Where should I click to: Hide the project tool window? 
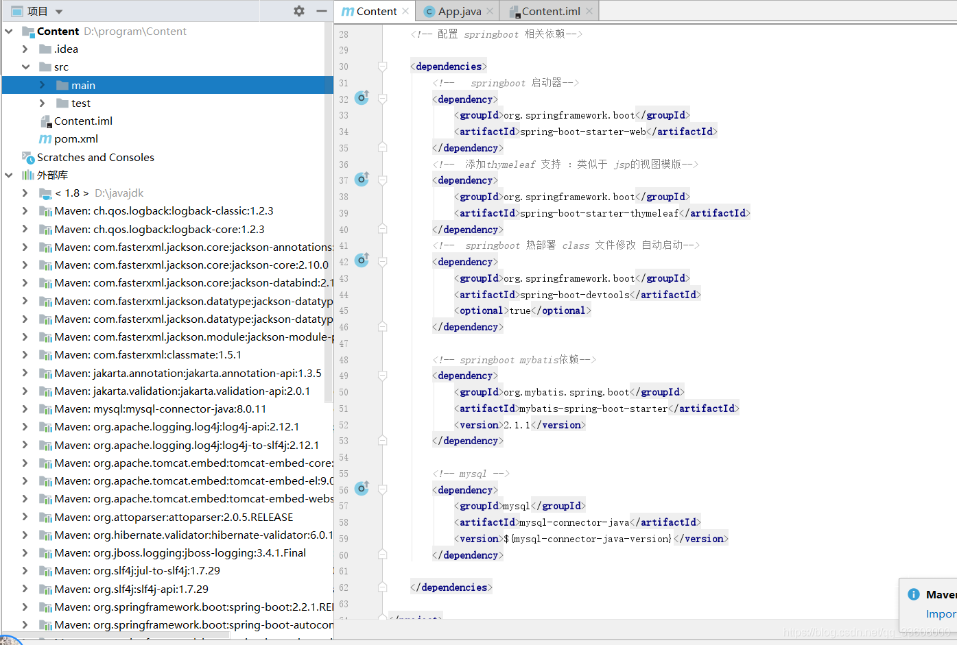pos(321,11)
